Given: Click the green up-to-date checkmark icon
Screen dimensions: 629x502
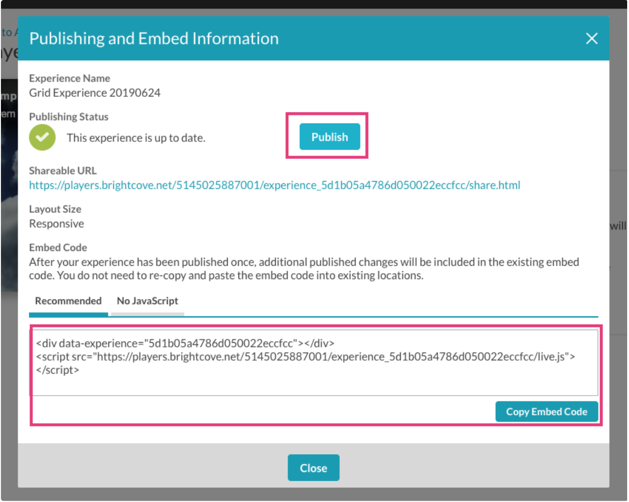Looking at the screenshot, I should pos(42,138).
